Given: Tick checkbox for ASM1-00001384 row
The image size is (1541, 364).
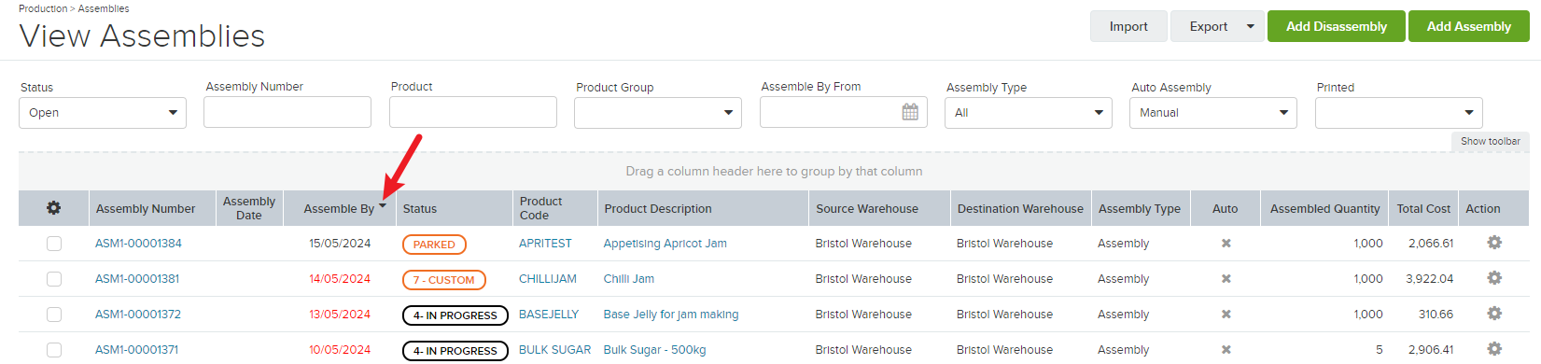Looking at the screenshot, I should 54,244.
